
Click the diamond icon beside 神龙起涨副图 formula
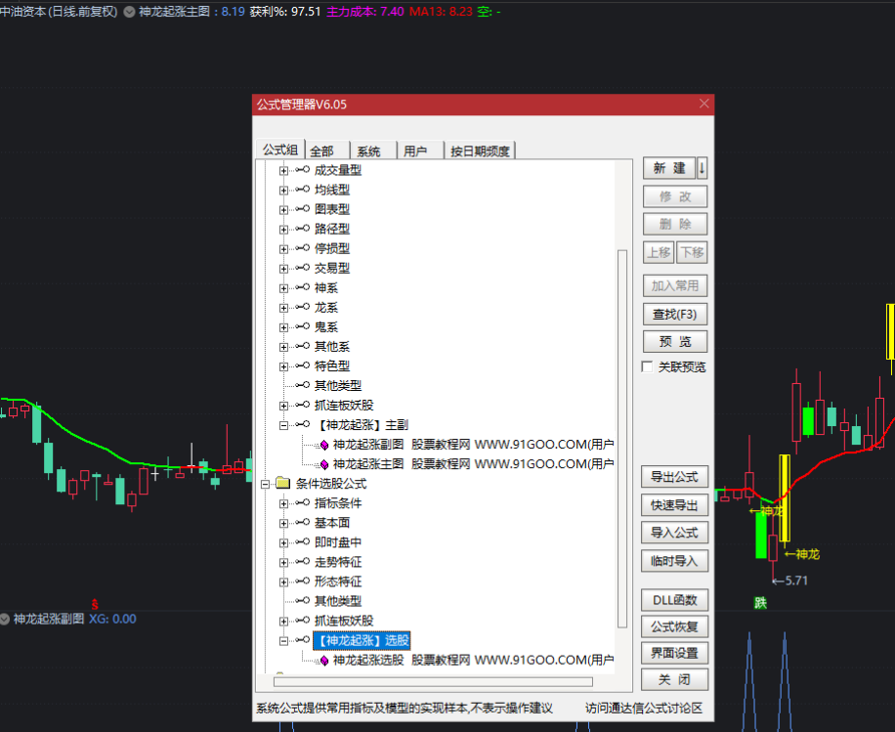point(324,445)
